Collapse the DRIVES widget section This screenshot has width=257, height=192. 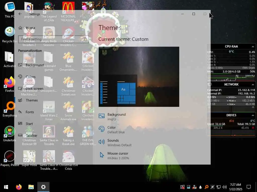click(253, 115)
